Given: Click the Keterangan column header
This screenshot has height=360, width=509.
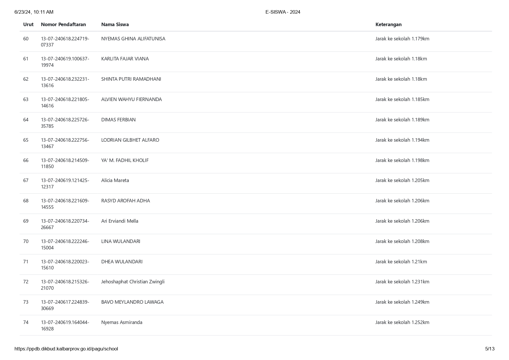Looking at the screenshot, I should (x=388, y=24).
